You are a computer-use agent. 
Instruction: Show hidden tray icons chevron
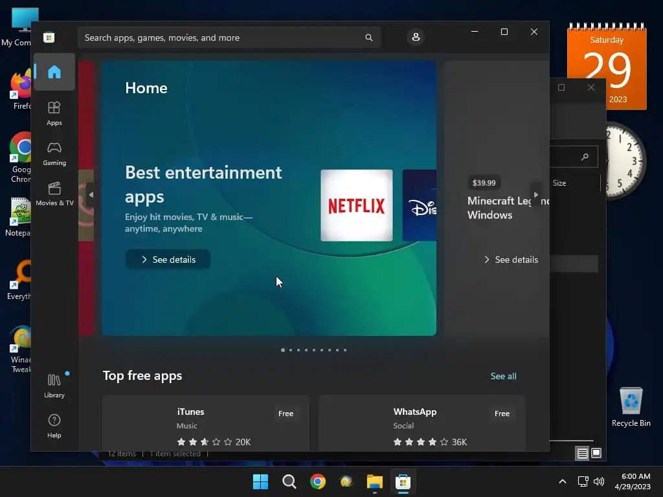point(563,481)
